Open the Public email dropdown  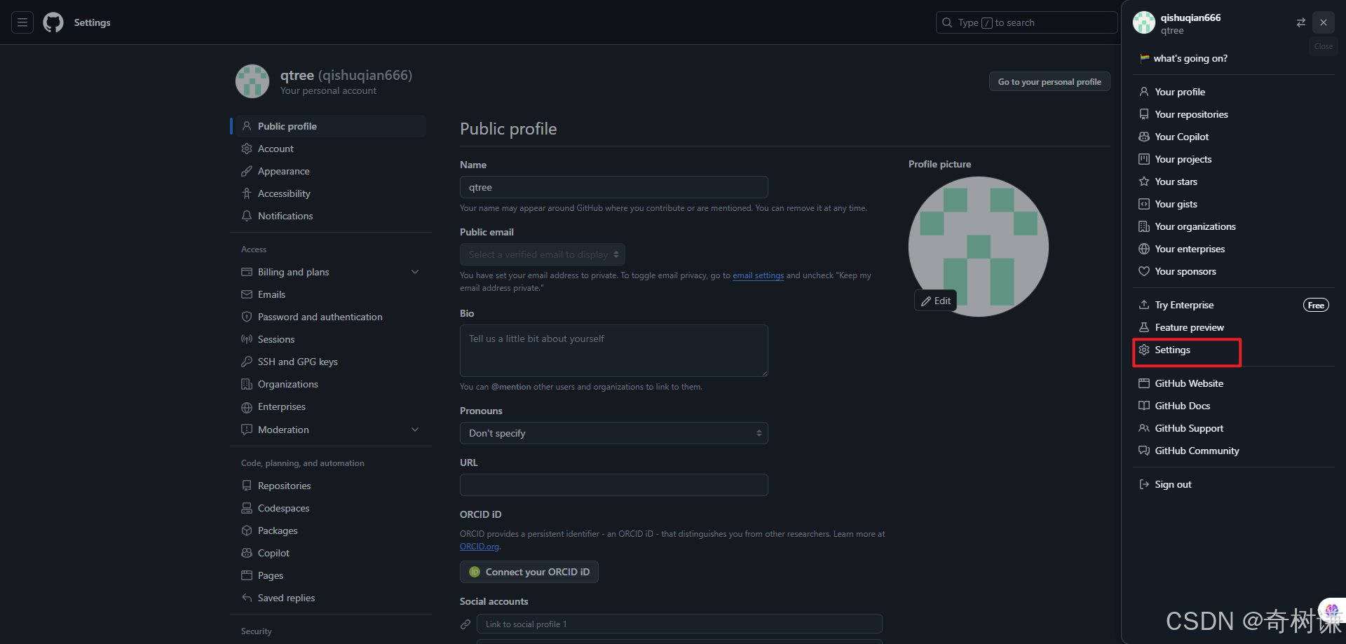click(x=543, y=254)
